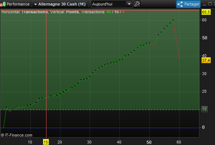The width and height of the screenshot is (215, 145).
Task: Open the IT-Finance.com copyright link
Action: point(17,135)
